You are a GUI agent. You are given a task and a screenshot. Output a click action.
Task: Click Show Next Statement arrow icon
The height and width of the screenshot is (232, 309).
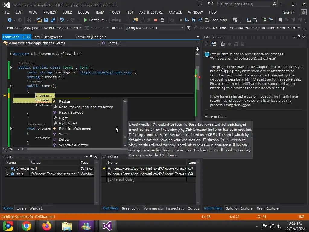(x=180, y=20)
